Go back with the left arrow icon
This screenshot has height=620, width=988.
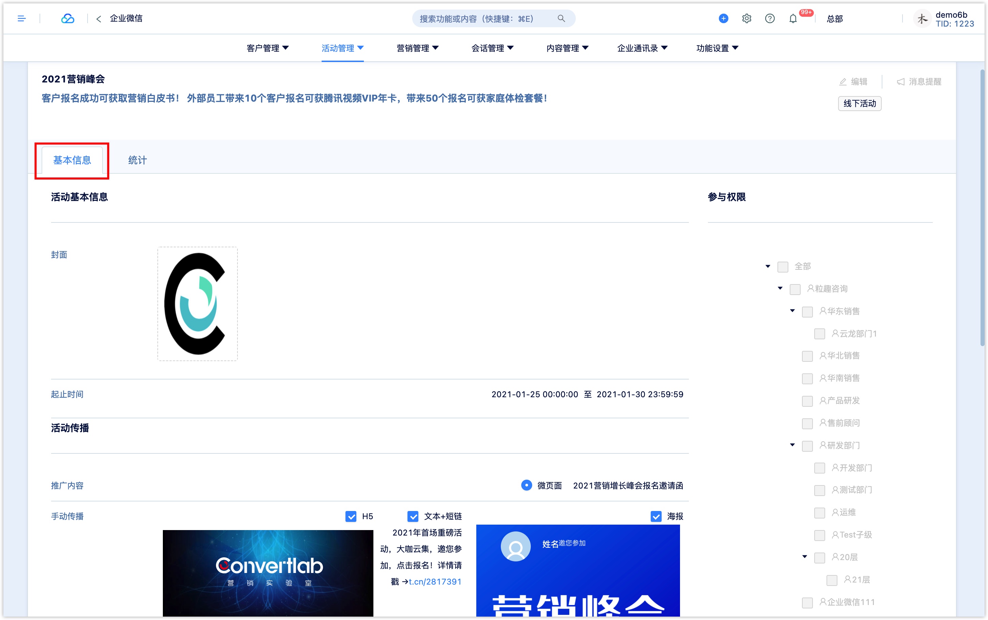coord(98,19)
